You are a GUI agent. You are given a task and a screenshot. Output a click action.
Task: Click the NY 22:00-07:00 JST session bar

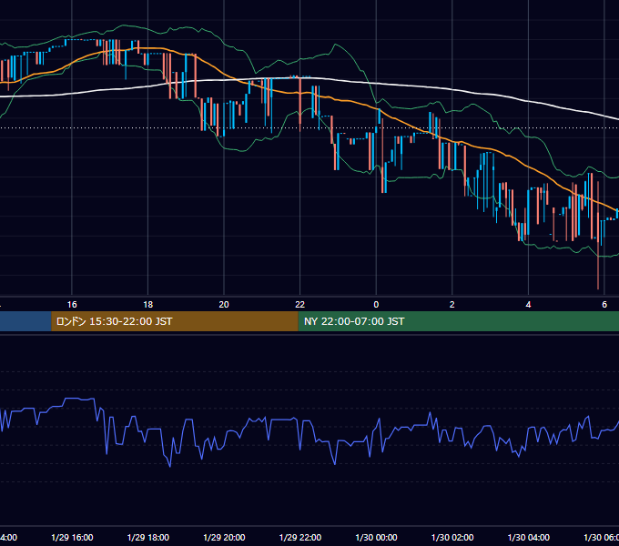[458, 321]
